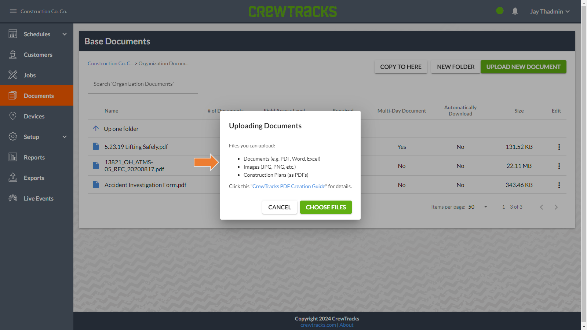Click the Schedules calendar icon

(13, 34)
